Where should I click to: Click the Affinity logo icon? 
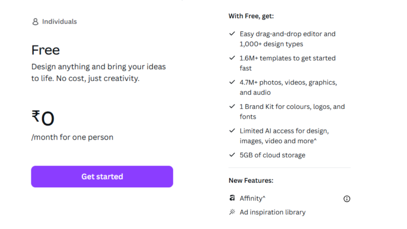coord(232,198)
